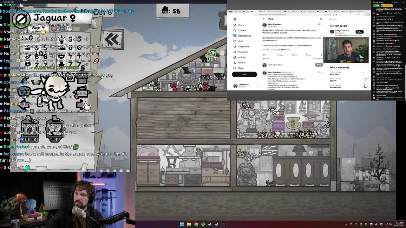The height and width of the screenshot is (228, 406).
Task: Bookmark the Gabby Birenbaum post
Action: (x=308, y=55)
